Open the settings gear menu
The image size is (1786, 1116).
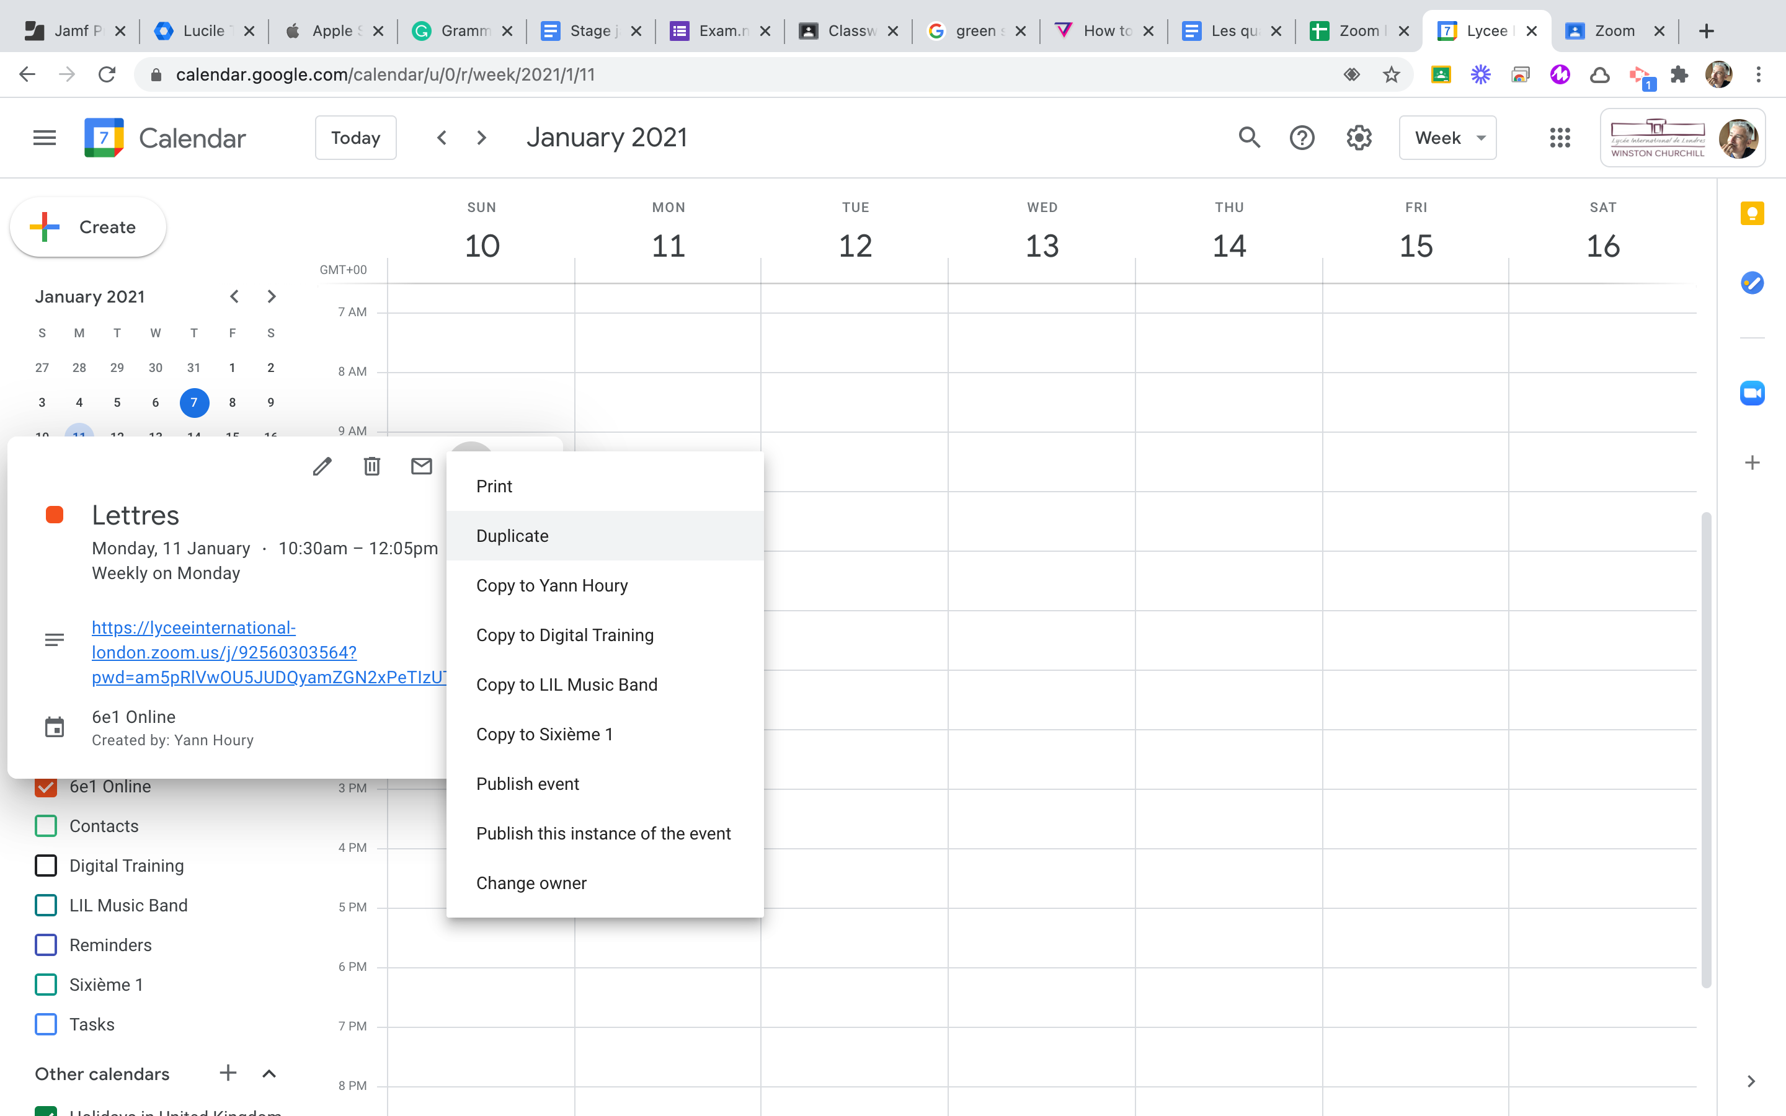[1359, 138]
